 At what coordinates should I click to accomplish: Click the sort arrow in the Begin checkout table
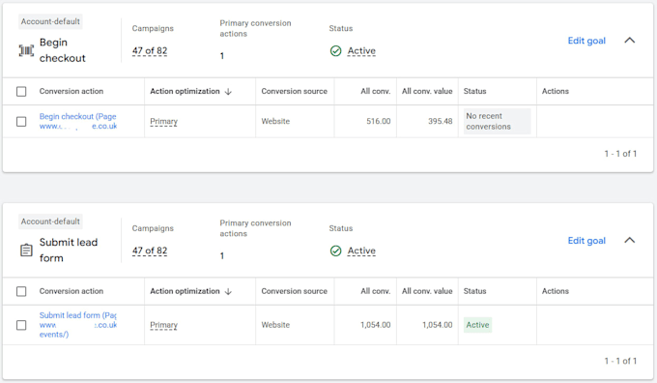pyautogui.click(x=228, y=92)
